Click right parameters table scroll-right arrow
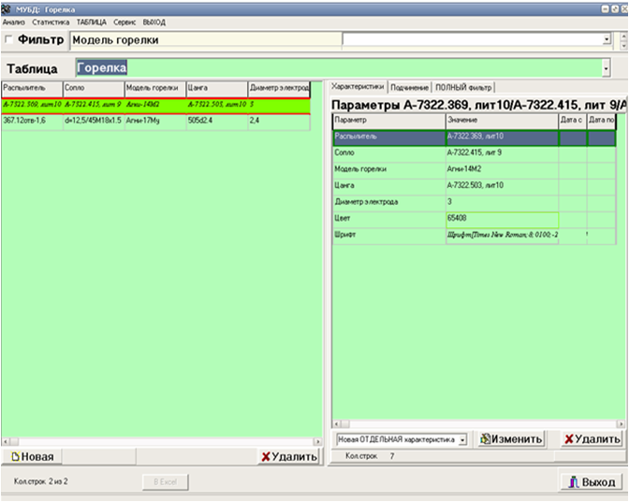629x502 pixels. [x=621, y=423]
